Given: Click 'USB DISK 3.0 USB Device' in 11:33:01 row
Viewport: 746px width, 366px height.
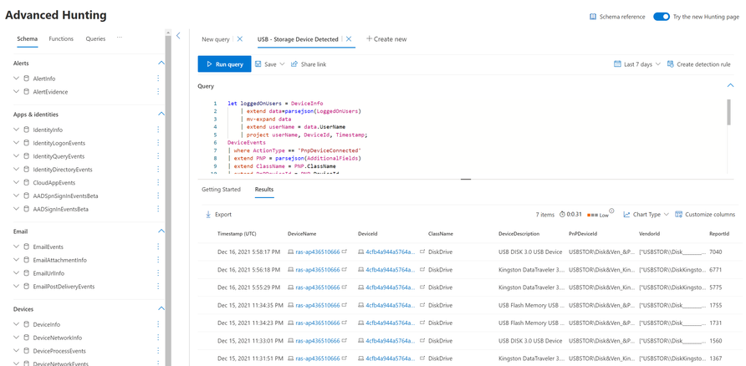Looking at the screenshot, I should (530, 340).
